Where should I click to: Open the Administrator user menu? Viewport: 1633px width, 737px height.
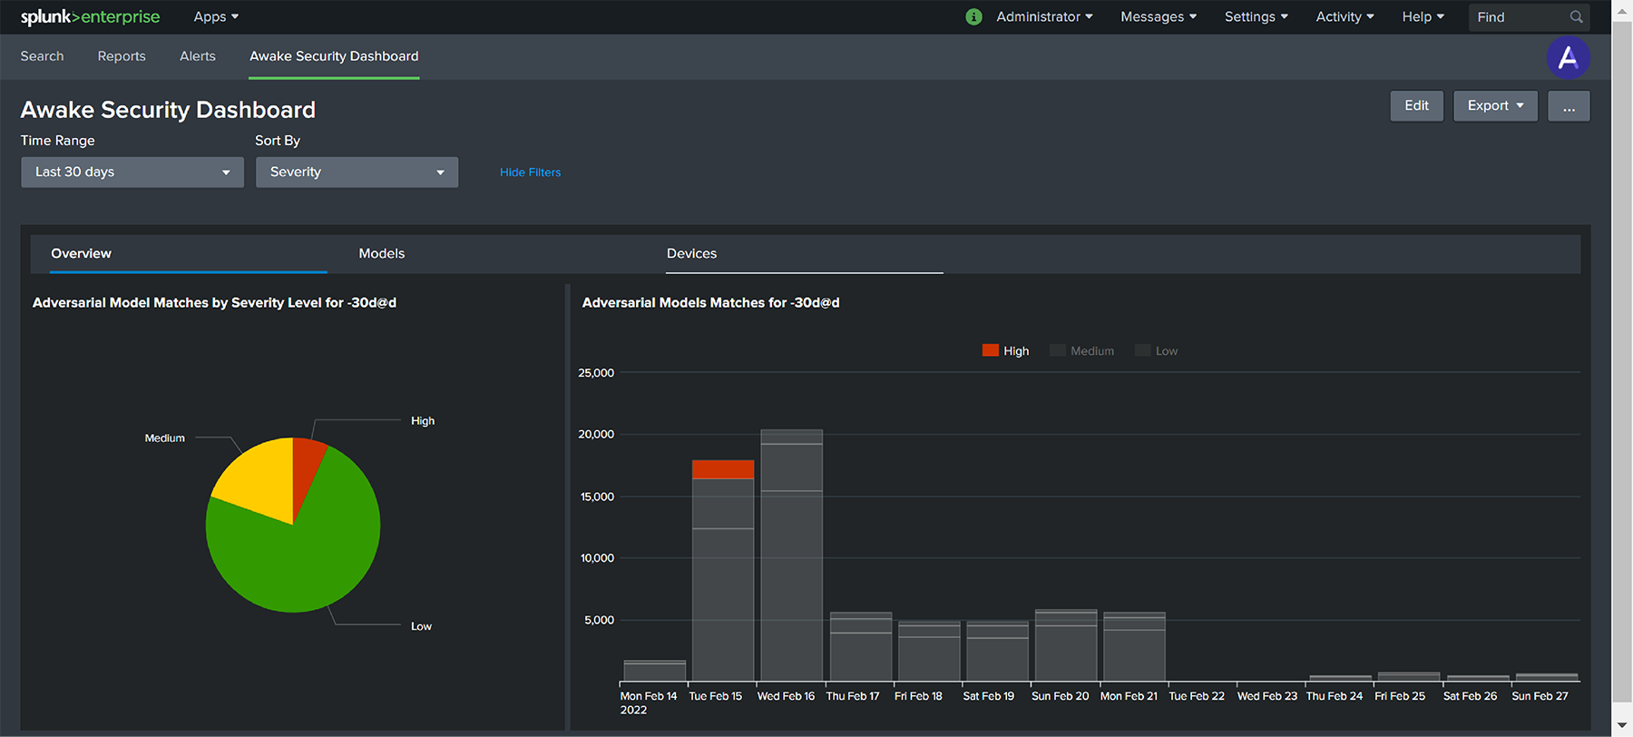[1044, 17]
